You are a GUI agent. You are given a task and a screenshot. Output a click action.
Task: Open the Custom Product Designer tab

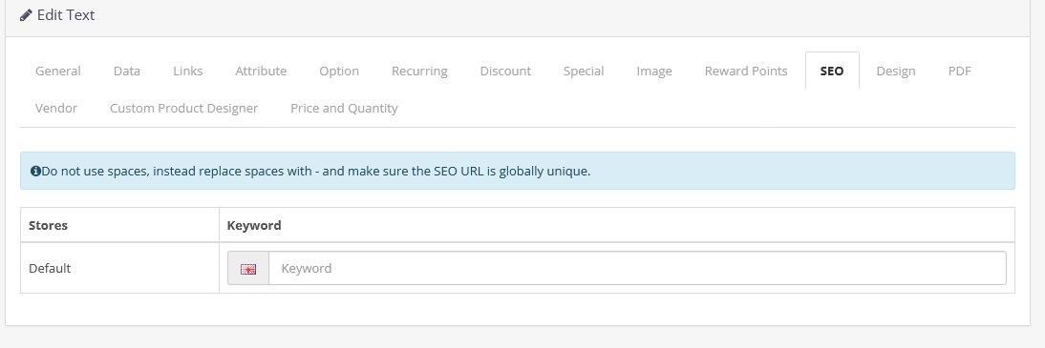tap(184, 108)
